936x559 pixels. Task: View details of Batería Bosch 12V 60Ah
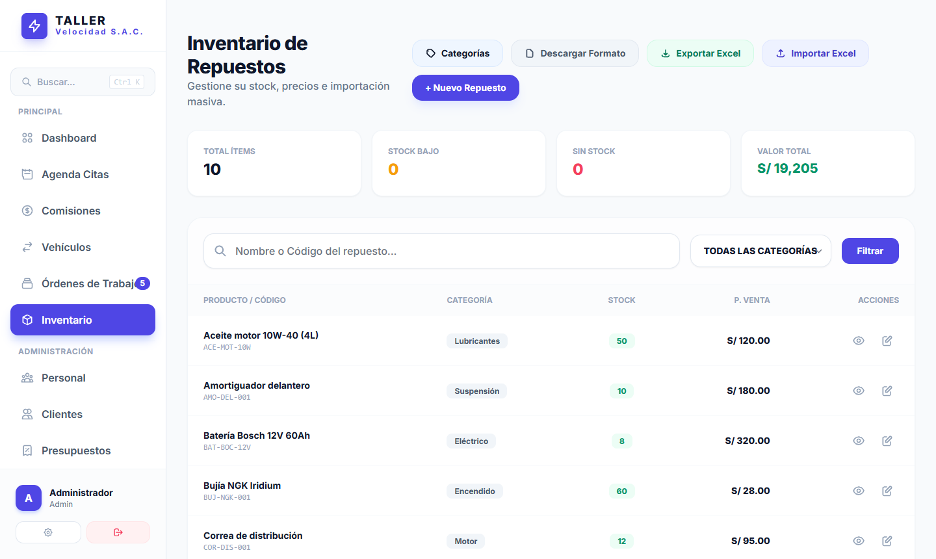[x=859, y=441]
